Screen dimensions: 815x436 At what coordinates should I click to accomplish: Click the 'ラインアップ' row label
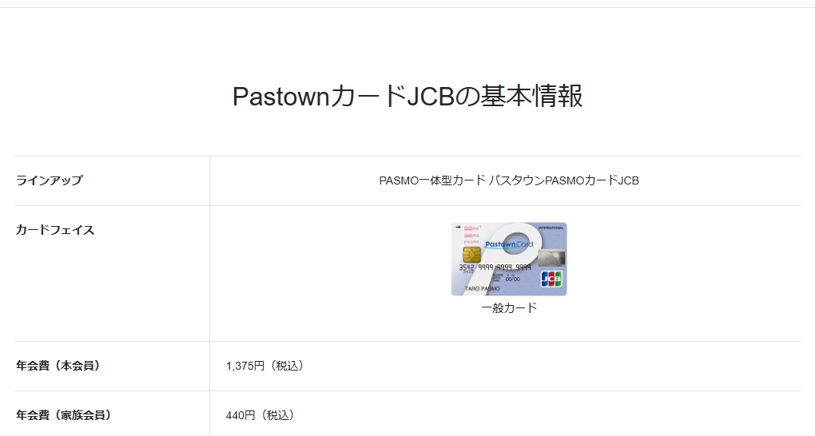50,180
